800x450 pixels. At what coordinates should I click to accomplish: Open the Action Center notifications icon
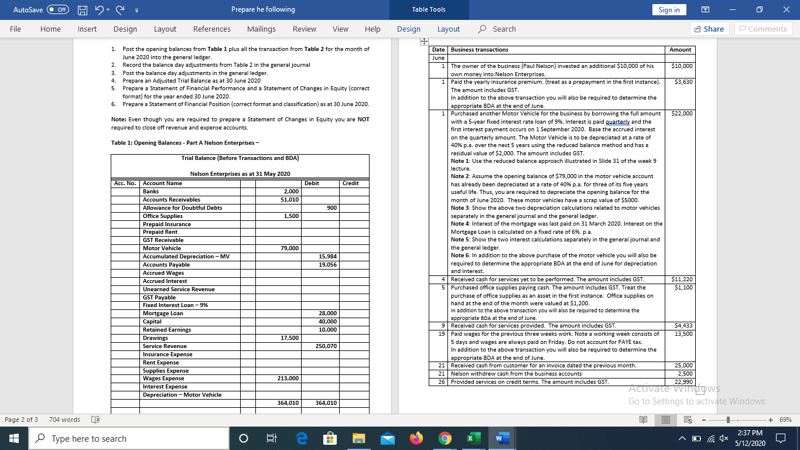[x=780, y=438]
